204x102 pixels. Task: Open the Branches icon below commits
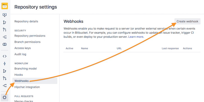tap(4, 71)
